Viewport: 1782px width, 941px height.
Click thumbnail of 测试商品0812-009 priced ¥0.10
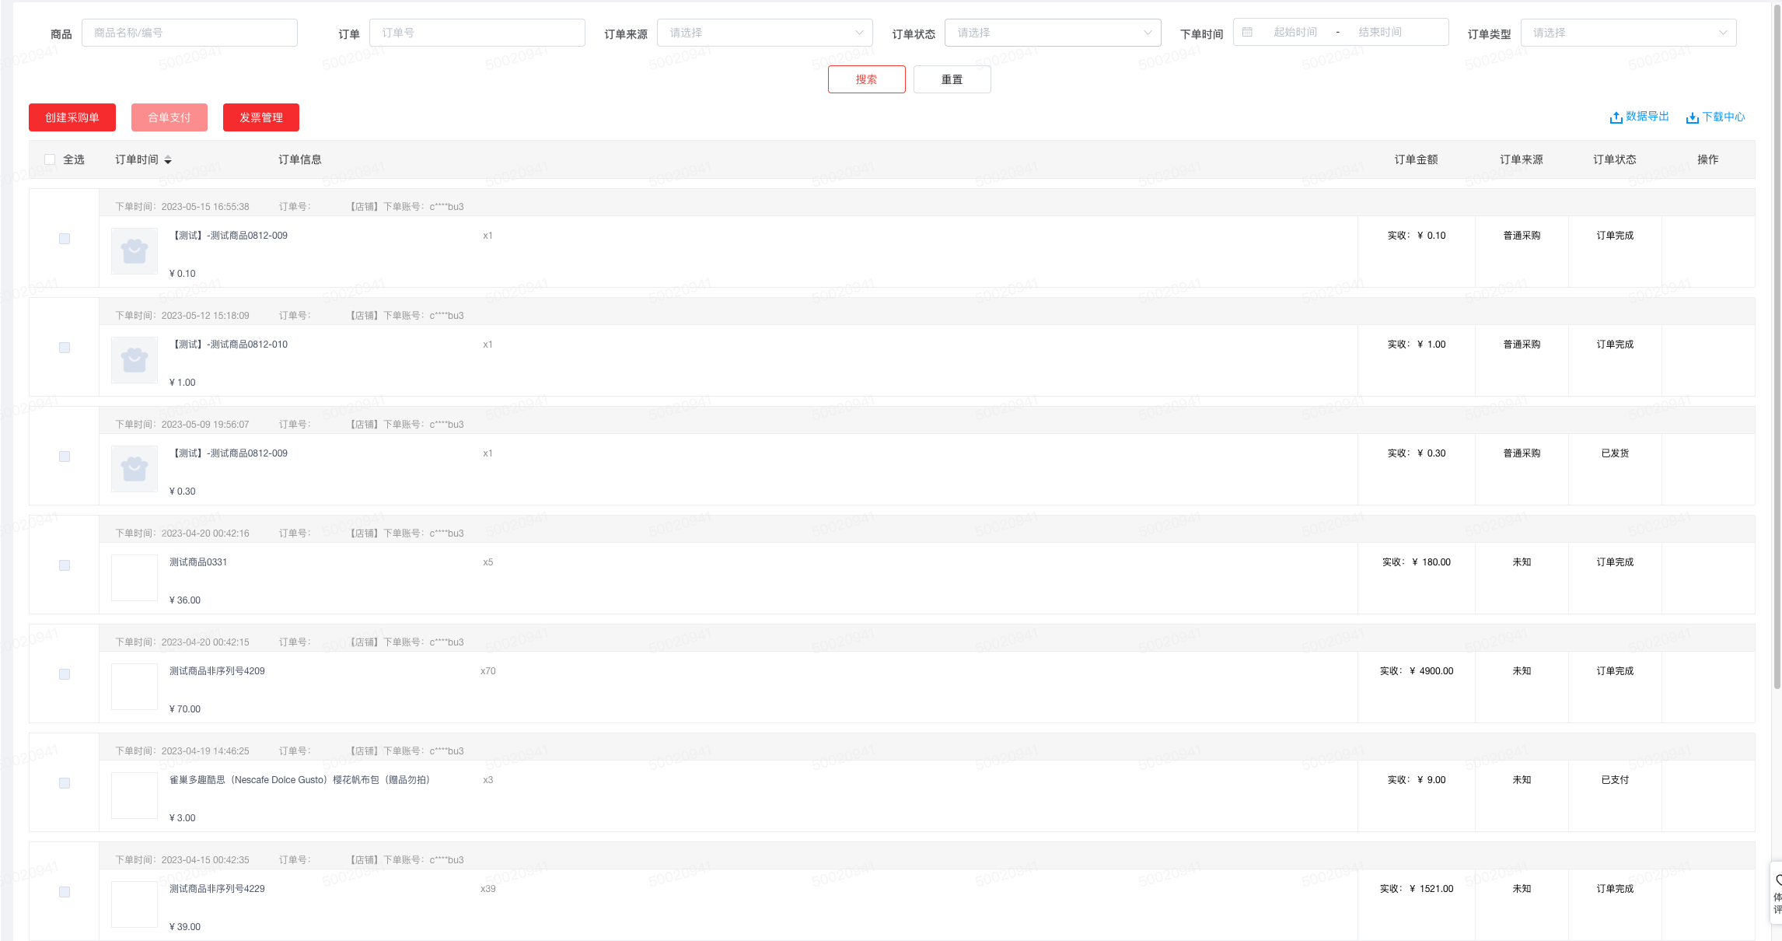pos(135,251)
